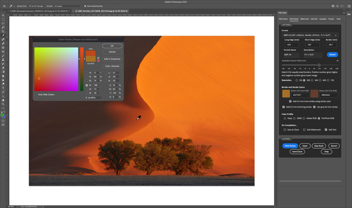Select the Crop tool
This screenshot has height=208, width=352.
(3, 31)
